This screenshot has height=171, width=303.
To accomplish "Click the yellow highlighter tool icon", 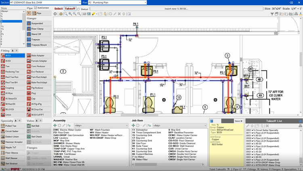I will tap(93, 14).
